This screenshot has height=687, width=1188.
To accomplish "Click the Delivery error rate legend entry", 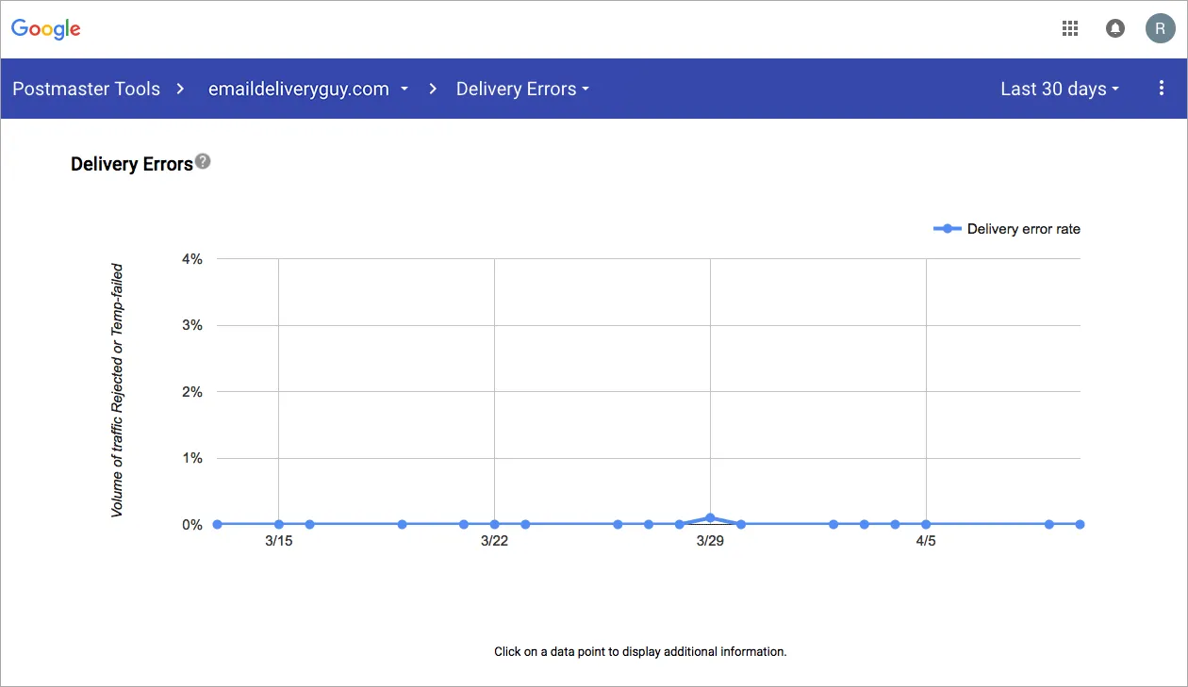I will tap(1007, 229).
